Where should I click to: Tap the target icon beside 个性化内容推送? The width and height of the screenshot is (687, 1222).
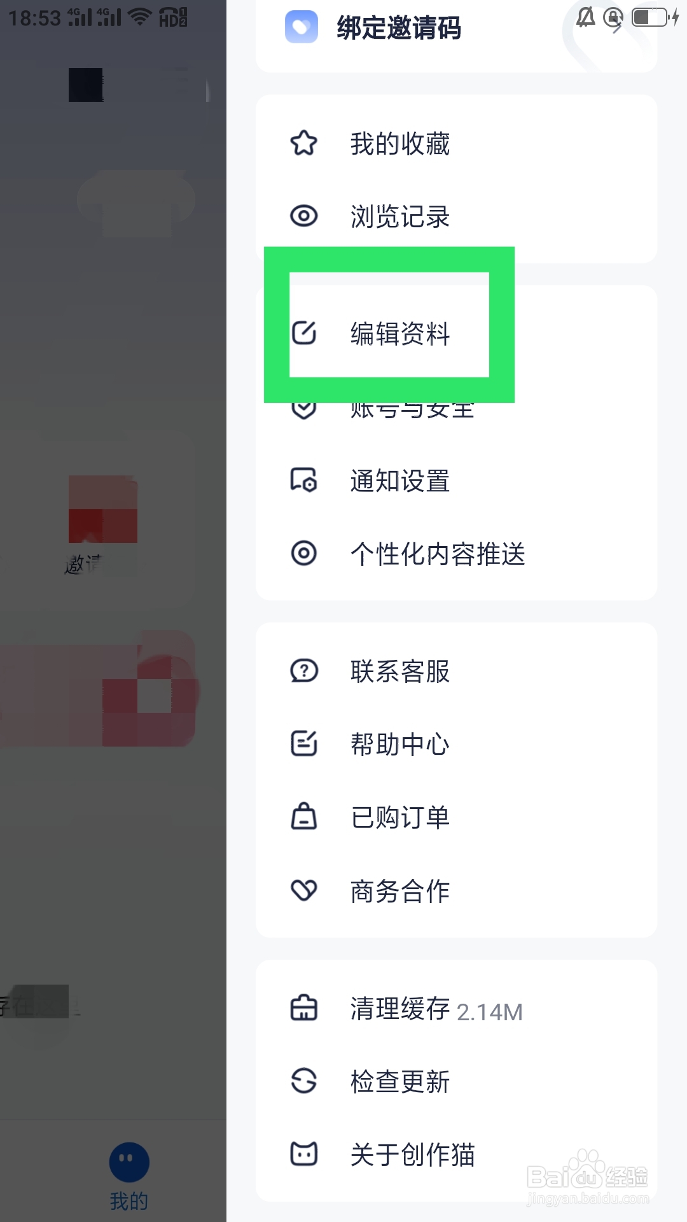303,553
